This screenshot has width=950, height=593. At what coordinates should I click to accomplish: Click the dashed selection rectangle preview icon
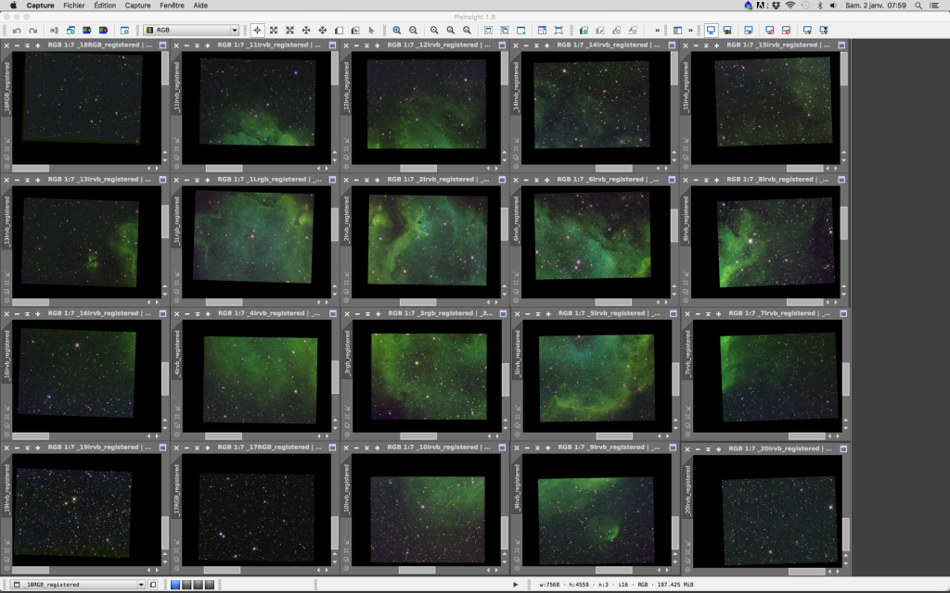[488, 31]
